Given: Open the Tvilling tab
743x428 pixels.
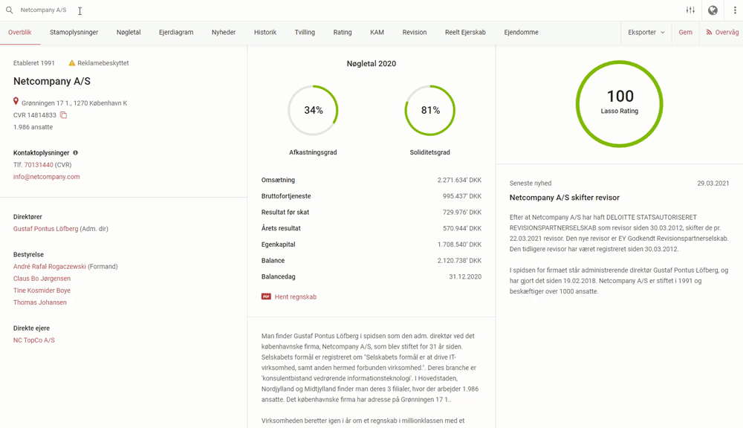Looking at the screenshot, I should pos(305,32).
